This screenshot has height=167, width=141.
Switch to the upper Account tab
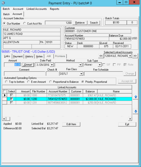pyautogui.click(x=17, y=14)
